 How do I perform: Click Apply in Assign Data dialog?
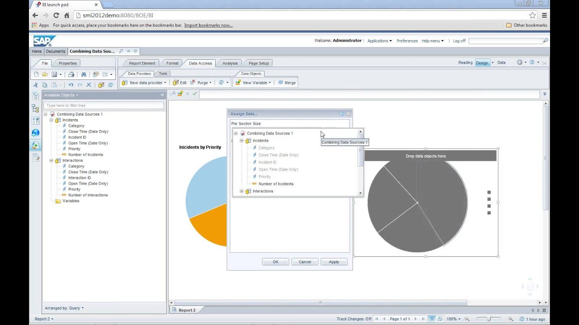(334, 262)
